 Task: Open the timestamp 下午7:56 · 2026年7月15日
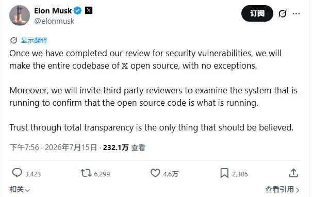(x=53, y=147)
